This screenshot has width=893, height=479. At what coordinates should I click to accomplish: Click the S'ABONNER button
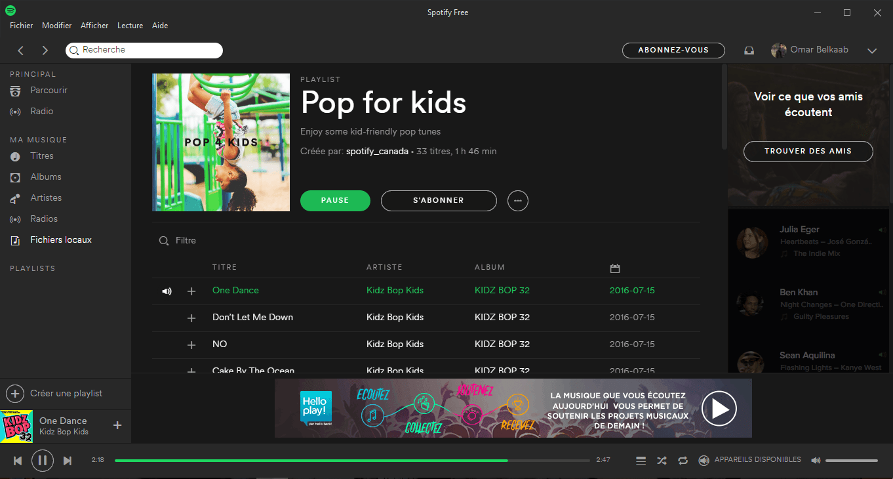[438, 201]
